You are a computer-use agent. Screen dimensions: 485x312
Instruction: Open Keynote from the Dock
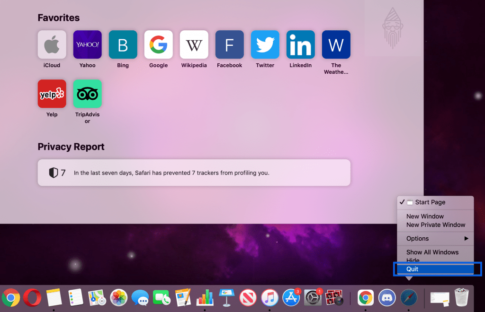[226, 298]
